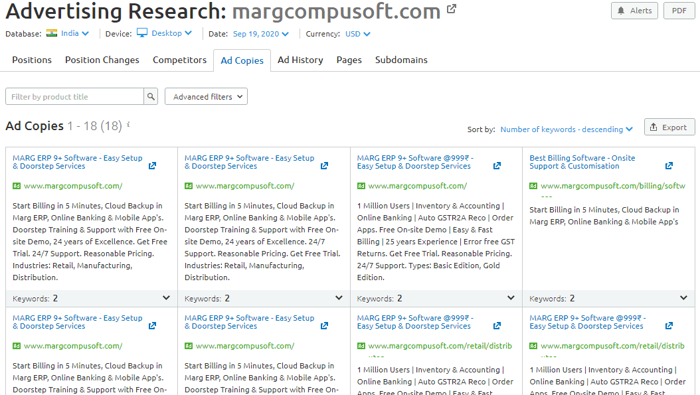Click Ad badge icon in Best Billing card
The height and width of the screenshot is (395, 700).
point(533,186)
